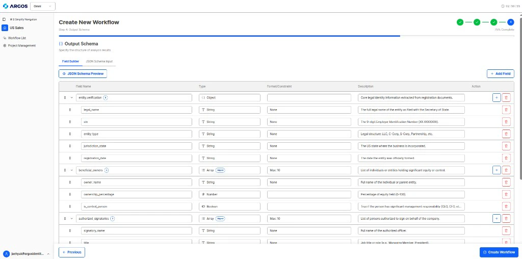Collapse the beneficial_owners row chevron
The width and height of the screenshot is (522, 259).
click(71, 170)
